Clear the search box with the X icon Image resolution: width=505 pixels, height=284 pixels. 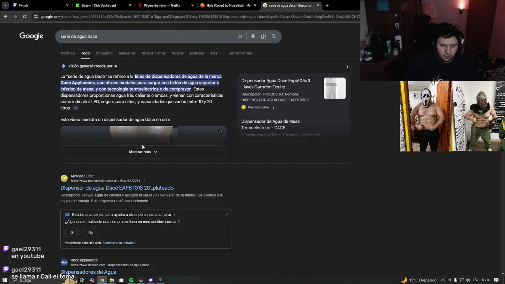coord(240,36)
